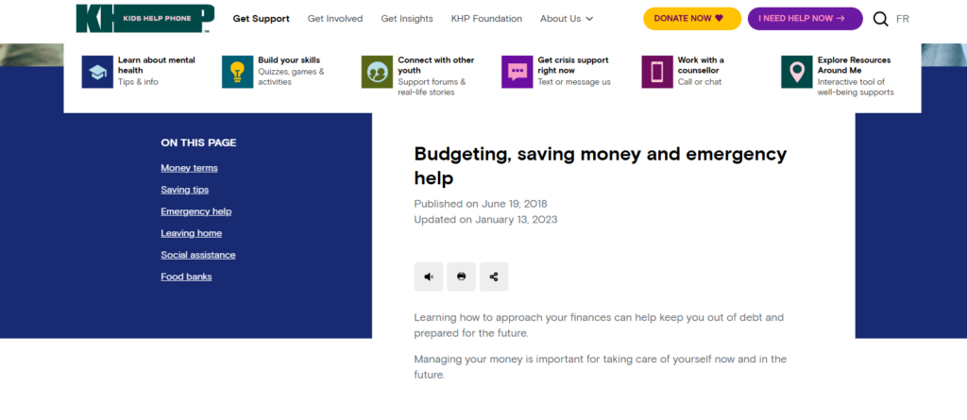Click the speaker listen-to-article icon
Image resolution: width=967 pixels, height=420 pixels.
point(429,277)
